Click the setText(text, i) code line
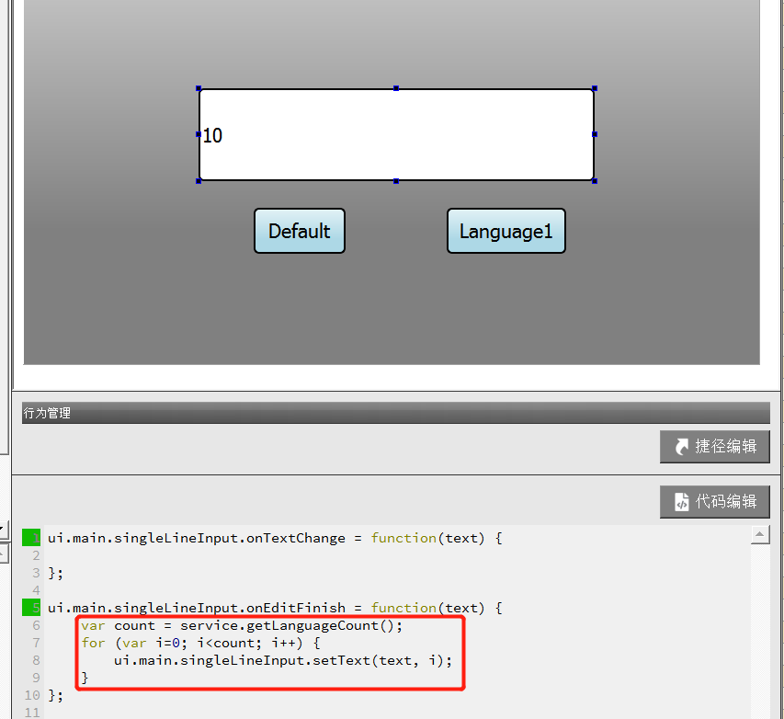This screenshot has width=784, height=719. tap(283, 660)
